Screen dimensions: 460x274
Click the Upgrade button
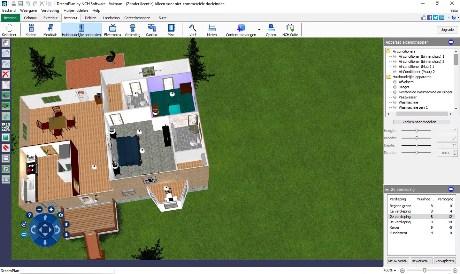point(447,29)
